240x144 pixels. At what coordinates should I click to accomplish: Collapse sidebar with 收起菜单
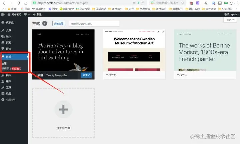(8, 100)
